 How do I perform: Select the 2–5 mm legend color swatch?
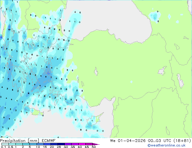(26, 144)
